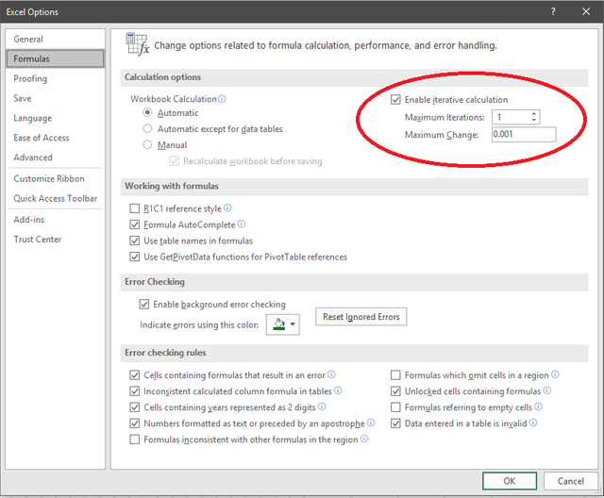This screenshot has height=498, width=604.
Task: Toggle Formula AutoComplete checkbox
Action: [134, 224]
